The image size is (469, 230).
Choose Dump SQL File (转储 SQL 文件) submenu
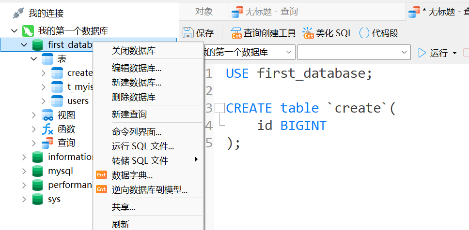tap(140, 160)
